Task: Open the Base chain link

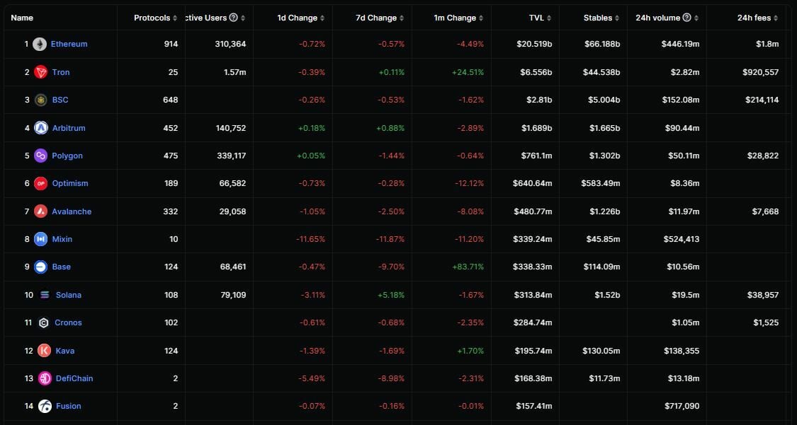Action: pyautogui.click(x=62, y=267)
